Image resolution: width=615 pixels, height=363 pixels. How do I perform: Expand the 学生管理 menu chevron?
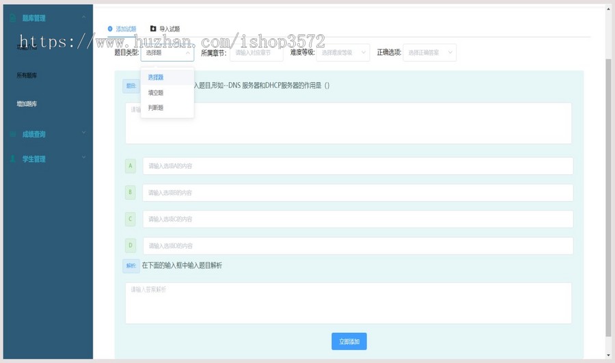tap(83, 157)
